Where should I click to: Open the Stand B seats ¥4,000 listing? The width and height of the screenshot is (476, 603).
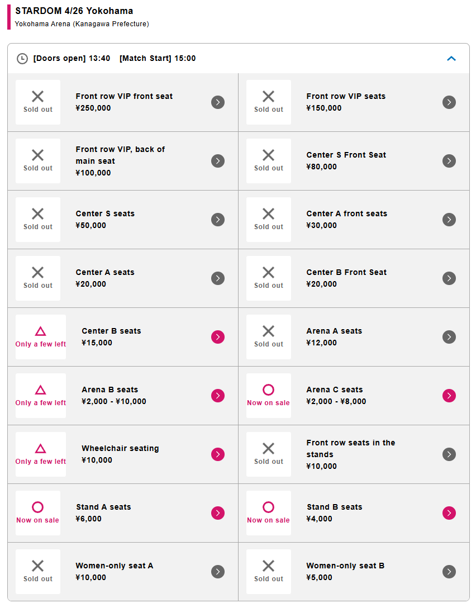click(x=334, y=512)
